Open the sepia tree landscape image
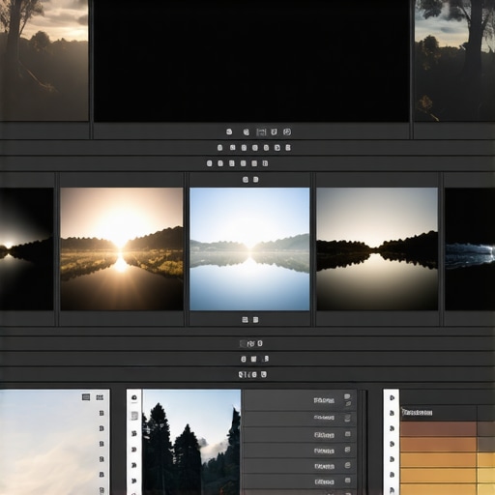Viewport: 495px width, 495px height. click(x=44, y=60)
